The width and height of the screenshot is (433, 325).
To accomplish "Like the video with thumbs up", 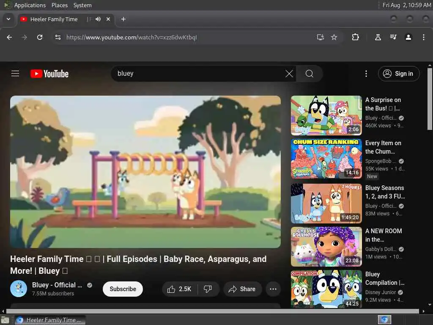I will tap(179, 289).
